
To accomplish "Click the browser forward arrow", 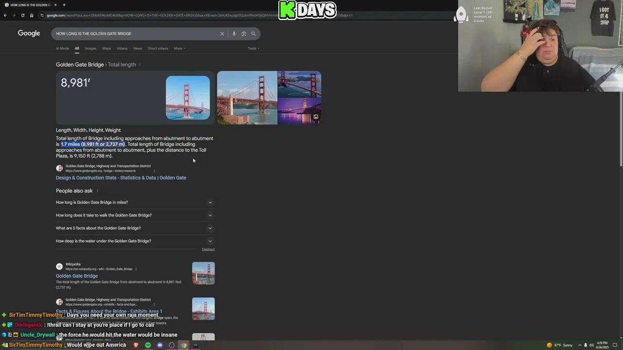I will click(x=14, y=15).
